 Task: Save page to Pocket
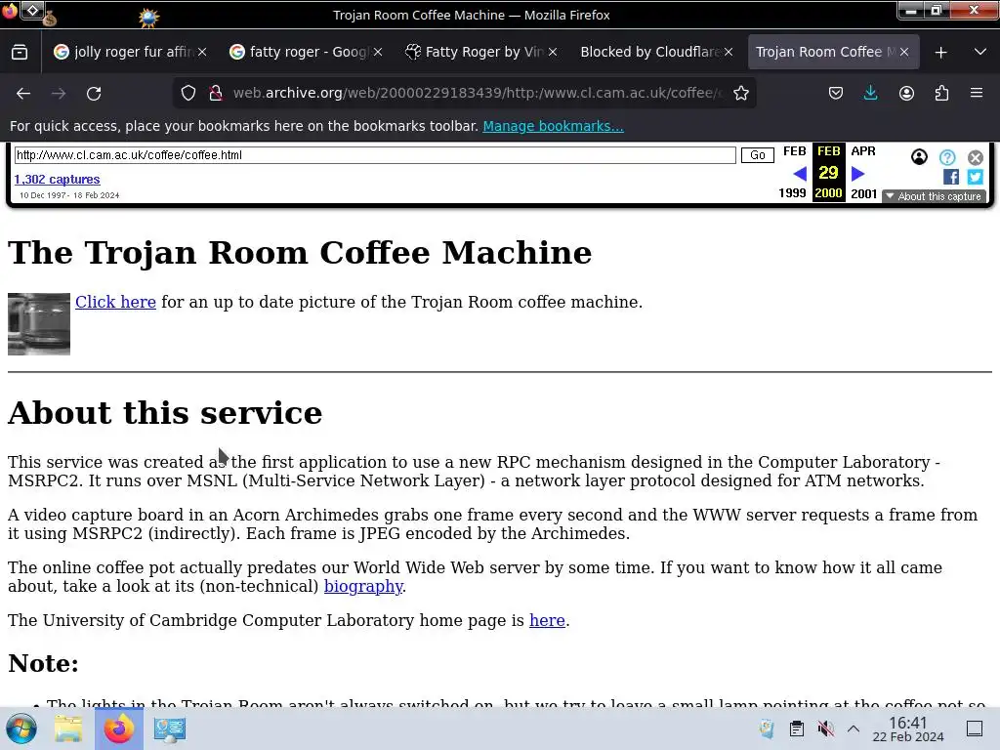pos(836,93)
